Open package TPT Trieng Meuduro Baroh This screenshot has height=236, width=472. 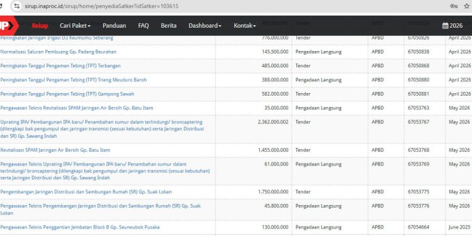[x=74, y=80]
